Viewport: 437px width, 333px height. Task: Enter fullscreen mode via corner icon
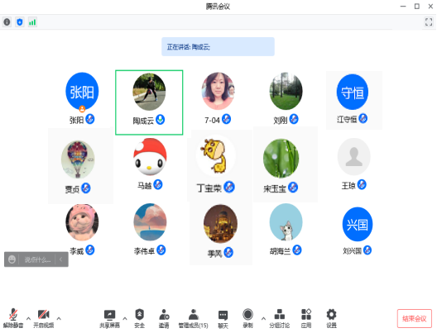(x=429, y=22)
